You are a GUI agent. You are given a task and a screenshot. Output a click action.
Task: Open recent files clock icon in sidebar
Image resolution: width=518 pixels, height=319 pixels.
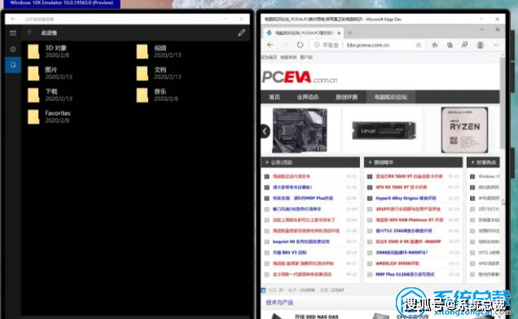pos(13,49)
